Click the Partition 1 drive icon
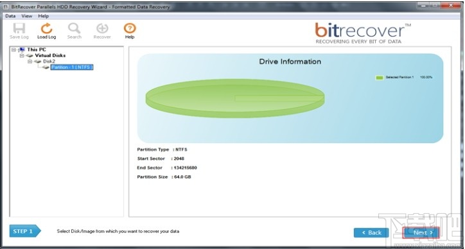This screenshot has height=249, width=465. tap(46, 67)
